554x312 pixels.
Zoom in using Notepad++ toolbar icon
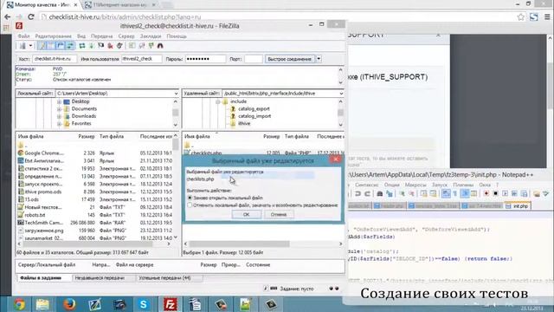click(x=402, y=193)
